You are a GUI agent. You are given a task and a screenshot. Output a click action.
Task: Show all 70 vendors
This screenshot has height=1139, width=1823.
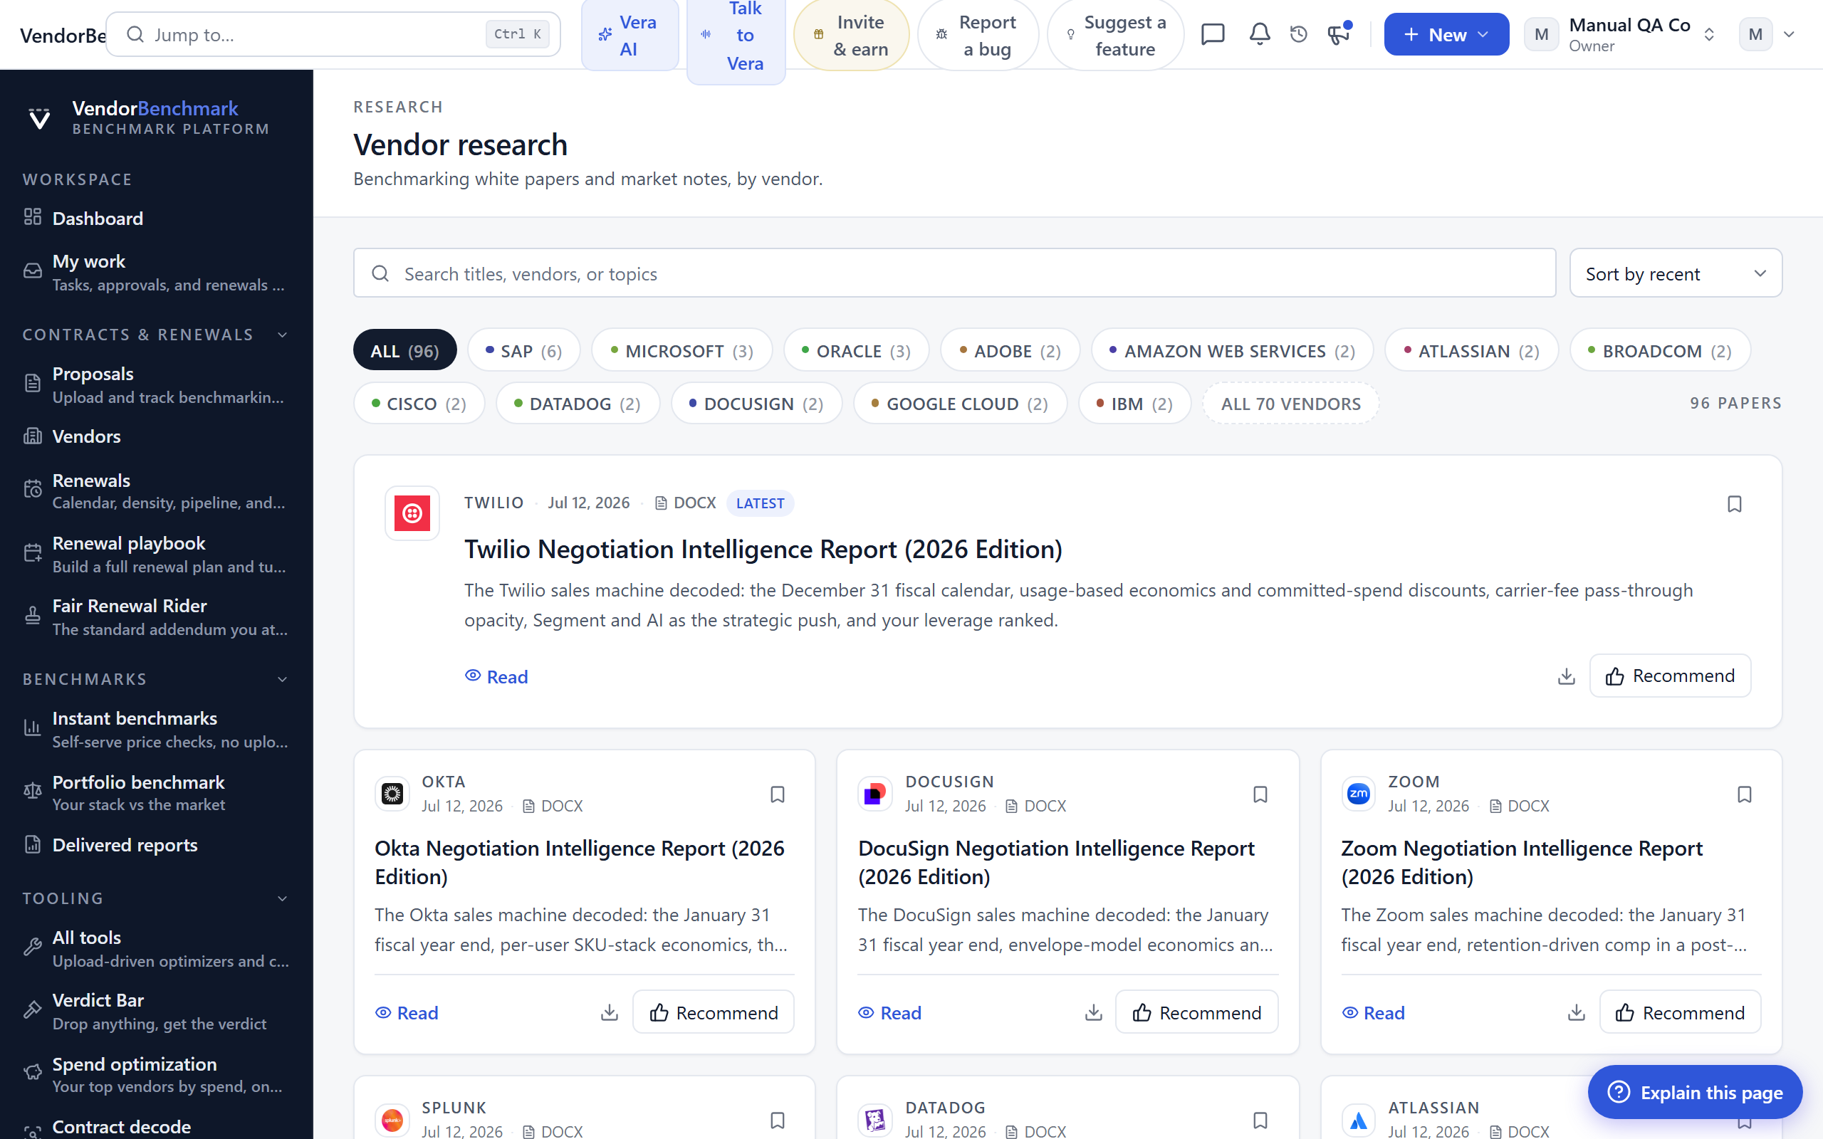[x=1290, y=404]
